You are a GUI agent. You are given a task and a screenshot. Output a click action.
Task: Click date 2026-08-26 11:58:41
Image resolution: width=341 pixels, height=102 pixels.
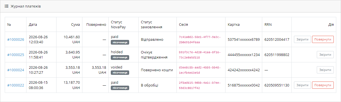pos(38,55)
